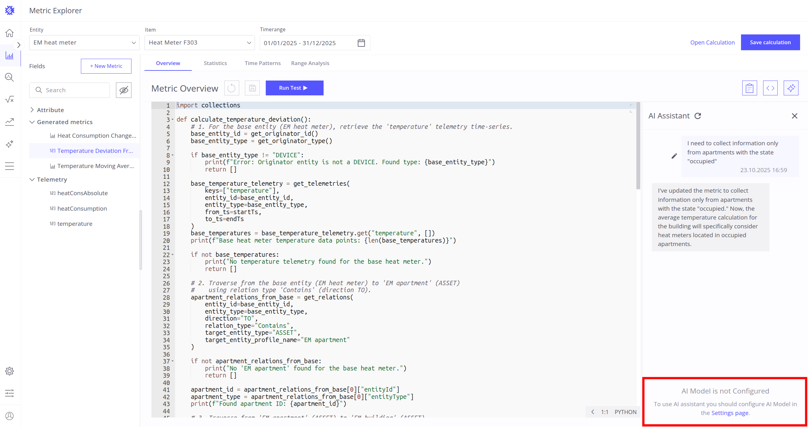Follow the Settings page link
Viewport: 808px width, 427px height.
[730, 413]
